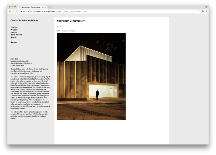Click 'Project Status: Built' text
The height and width of the screenshot is (155, 216).
17,65
